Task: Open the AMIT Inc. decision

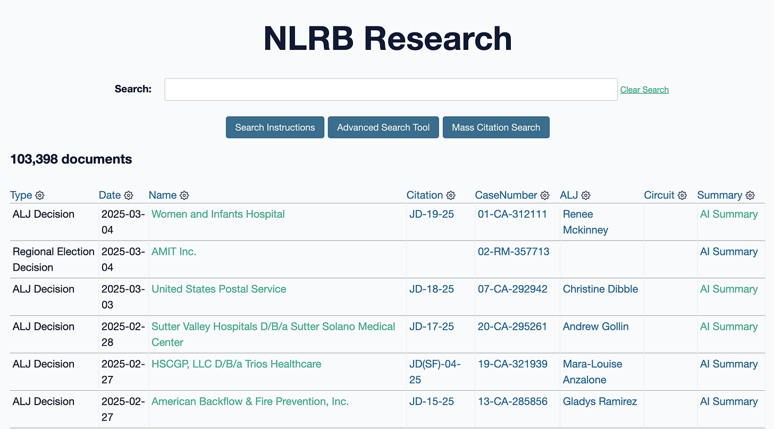Action: [x=174, y=252]
